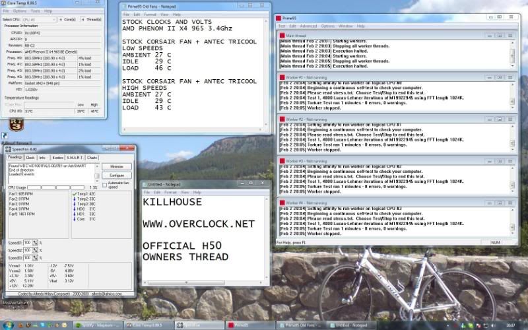Open the Windows Start orb
528x330 pixels.
[x=7, y=325]
